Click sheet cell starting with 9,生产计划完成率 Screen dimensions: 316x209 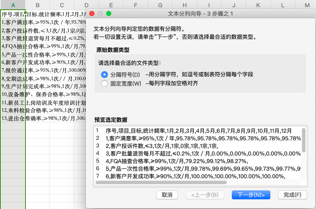(13, 86)
